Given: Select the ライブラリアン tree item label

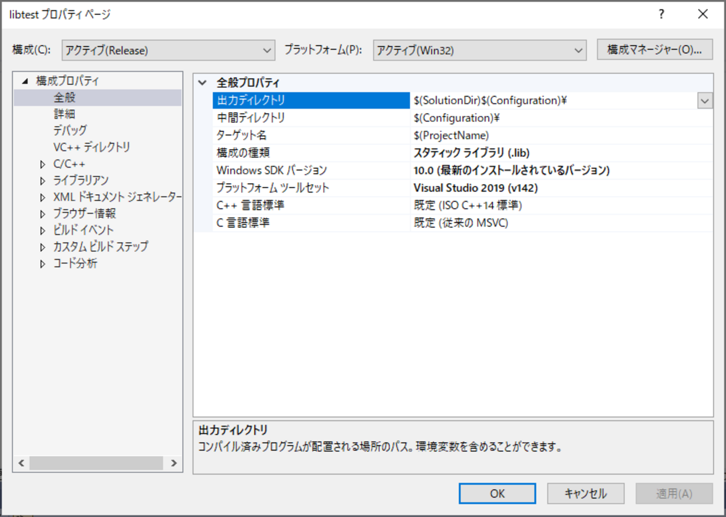Looking at the screenshot, I should [81, 180].
